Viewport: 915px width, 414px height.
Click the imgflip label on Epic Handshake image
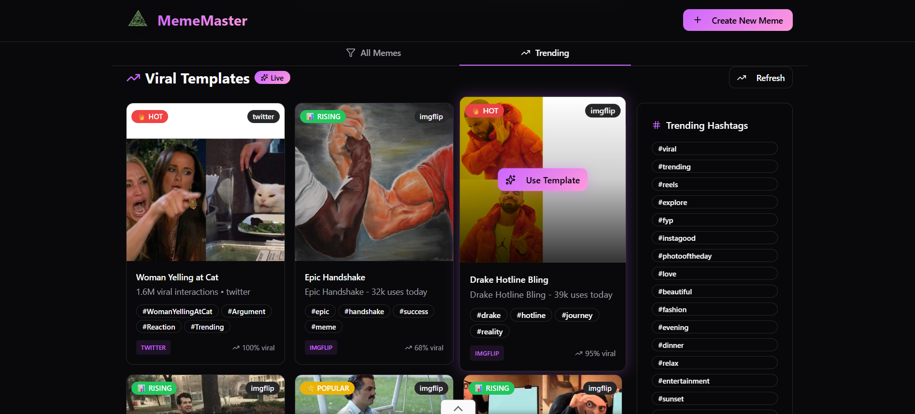click(x=431, y=117)
